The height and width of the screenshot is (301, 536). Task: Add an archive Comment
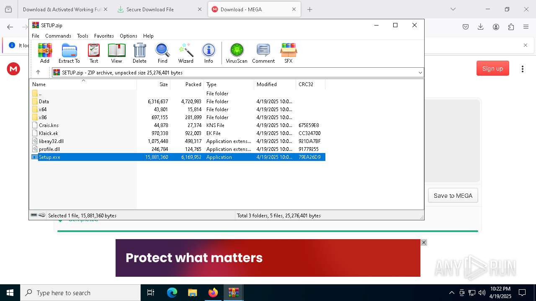263,53
